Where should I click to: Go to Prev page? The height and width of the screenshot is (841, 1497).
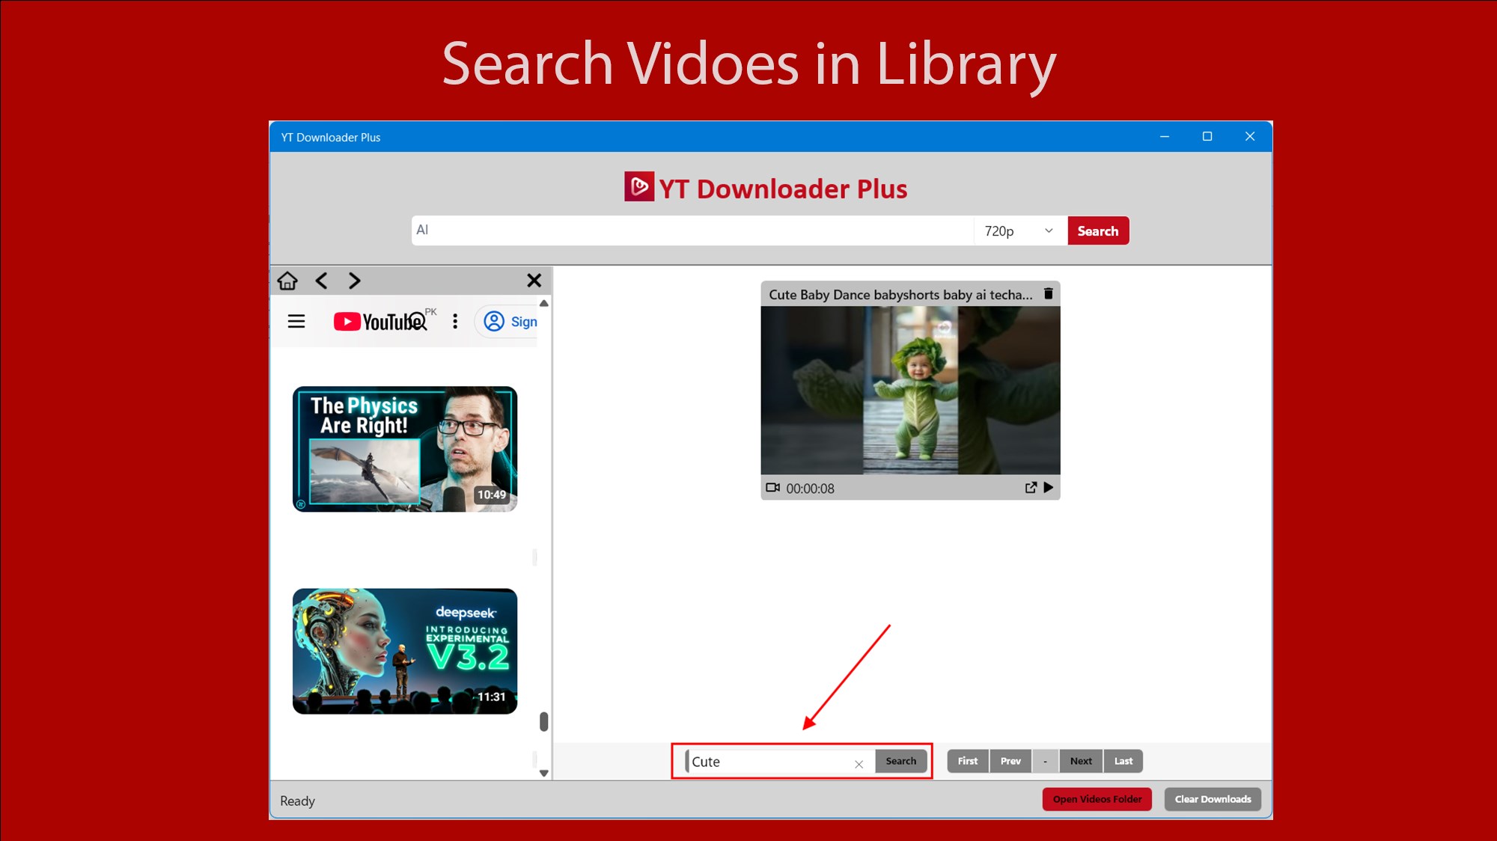click(1010, 761)
